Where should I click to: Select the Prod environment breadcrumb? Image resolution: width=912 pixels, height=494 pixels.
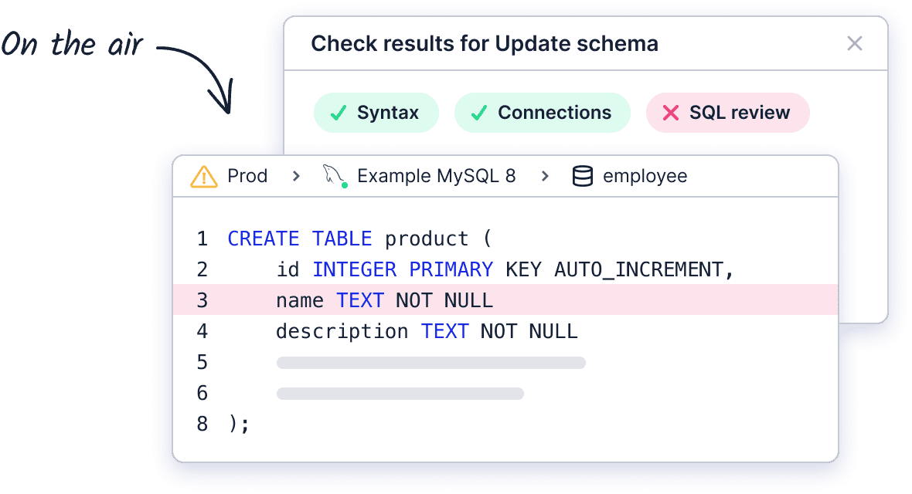point(247,176)
